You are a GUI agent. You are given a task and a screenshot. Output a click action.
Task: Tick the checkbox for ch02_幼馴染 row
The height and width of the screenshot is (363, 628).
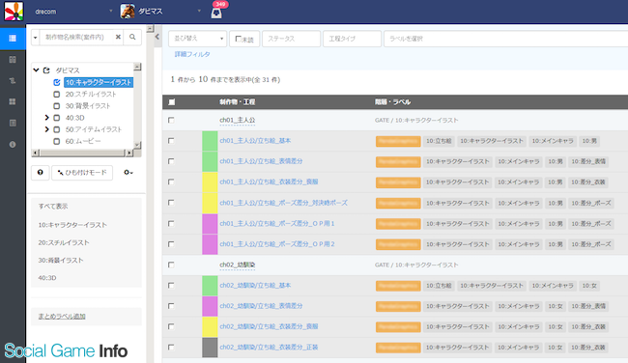tap(171, 265)
